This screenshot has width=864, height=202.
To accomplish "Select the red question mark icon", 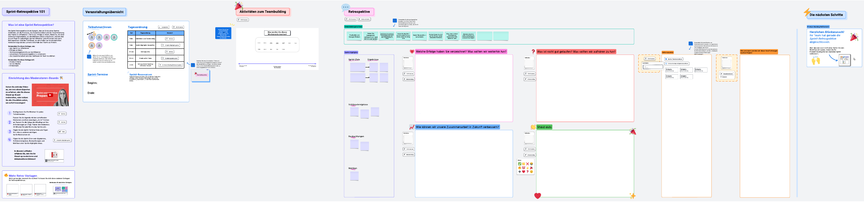I will click(x=533, y=52).
